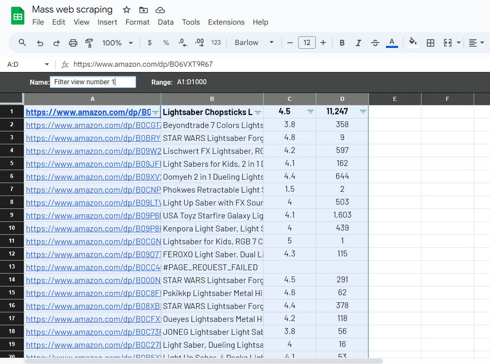Toggle bold formatting

coord(342,43)
